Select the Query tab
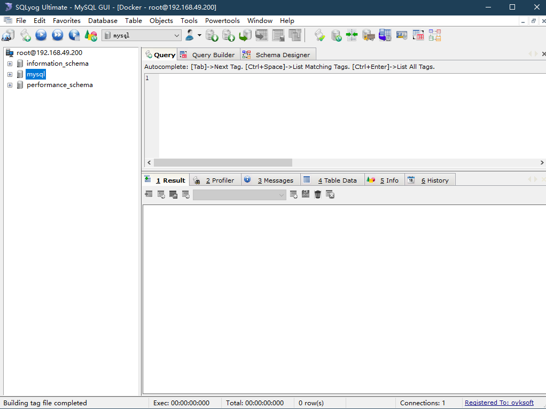This screenshot has width=546, height=409. click(x=160, y=54)
